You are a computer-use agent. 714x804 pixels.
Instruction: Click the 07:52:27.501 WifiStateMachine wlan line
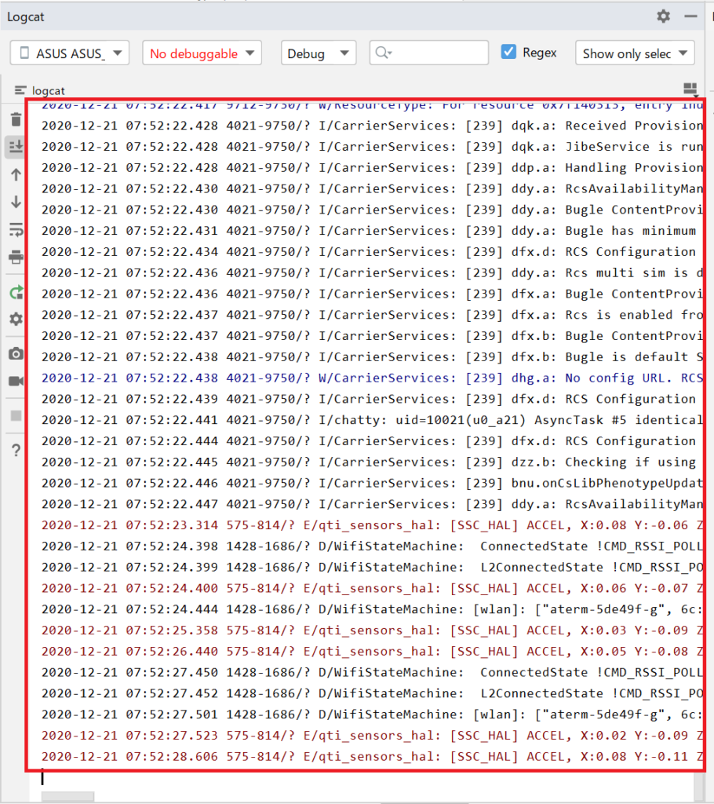pyautogui.click(x=372, y=714)
